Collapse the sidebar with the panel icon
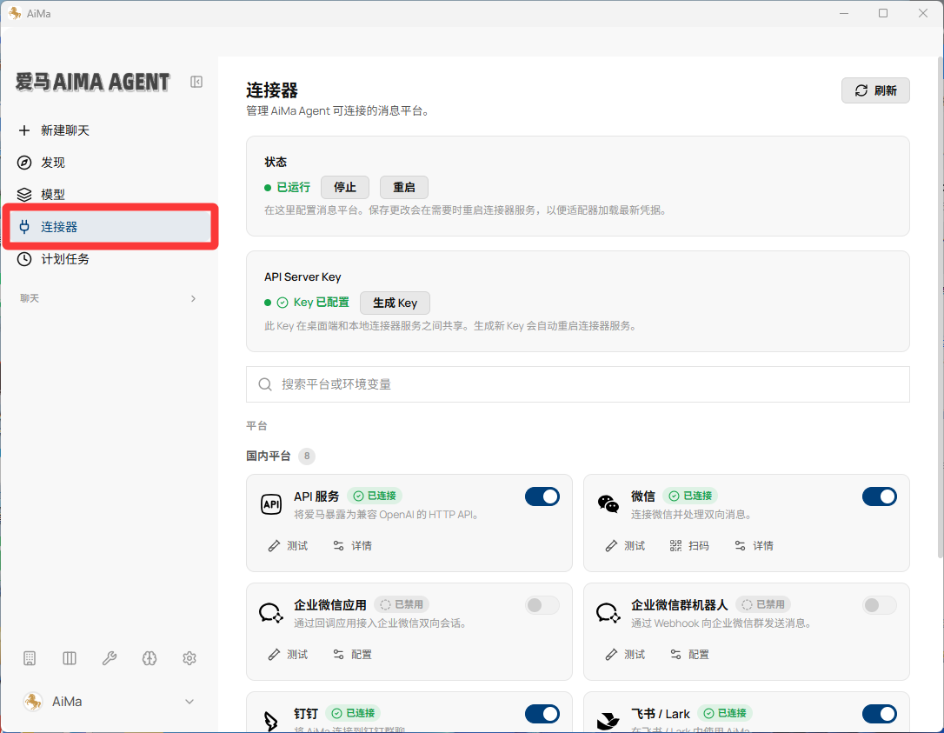This screenshot has height=733, width=944. coord(196,82)
